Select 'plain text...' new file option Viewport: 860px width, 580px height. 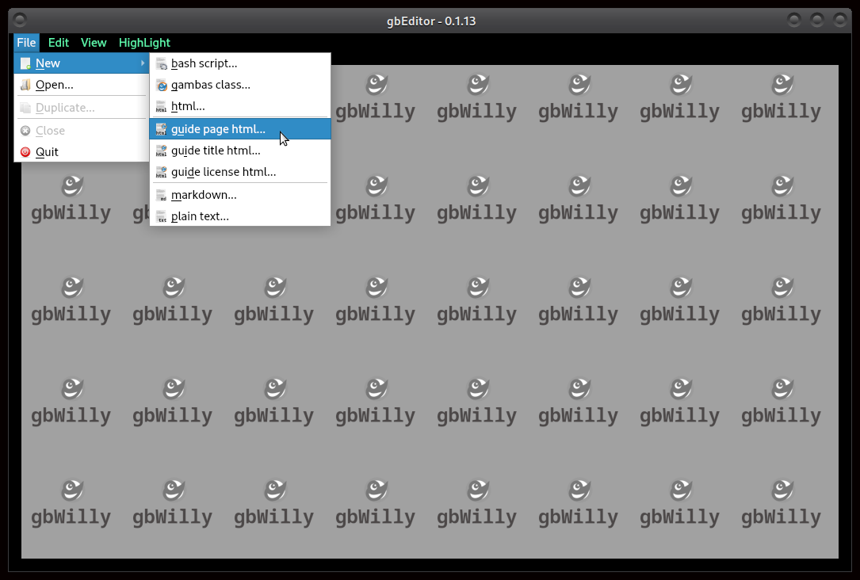(200, 216)
